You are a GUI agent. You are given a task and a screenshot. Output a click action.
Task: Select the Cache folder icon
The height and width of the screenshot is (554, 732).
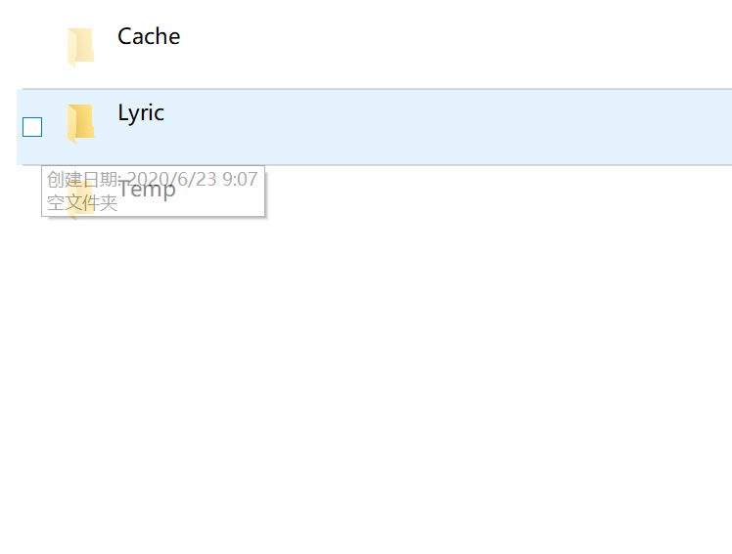81,47
